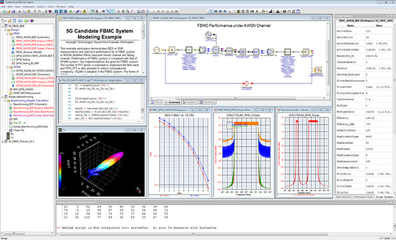Select the arc drawing tool in drawing toolbar

pyautogui.click(x=234, y=11)
